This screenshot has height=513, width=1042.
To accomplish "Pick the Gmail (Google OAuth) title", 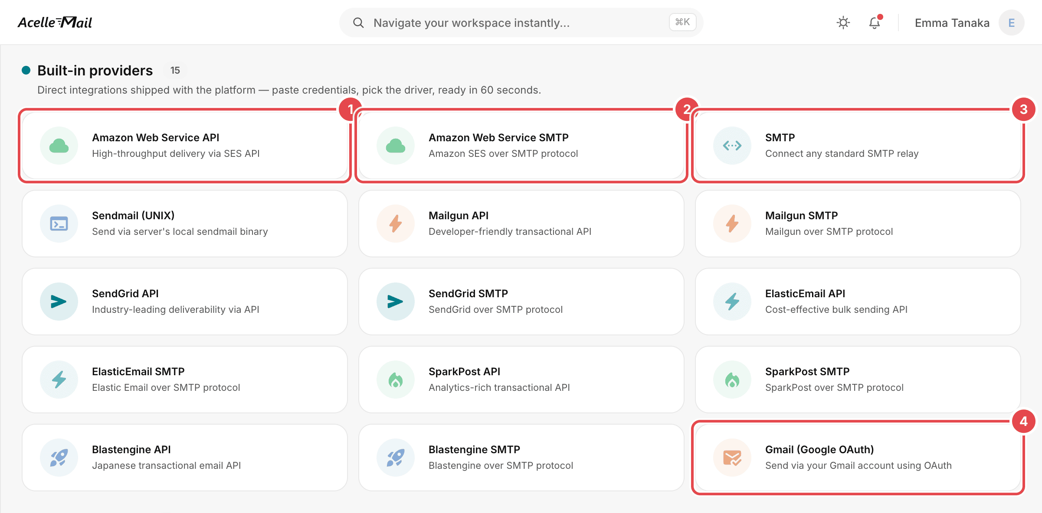I will [819, 450].
